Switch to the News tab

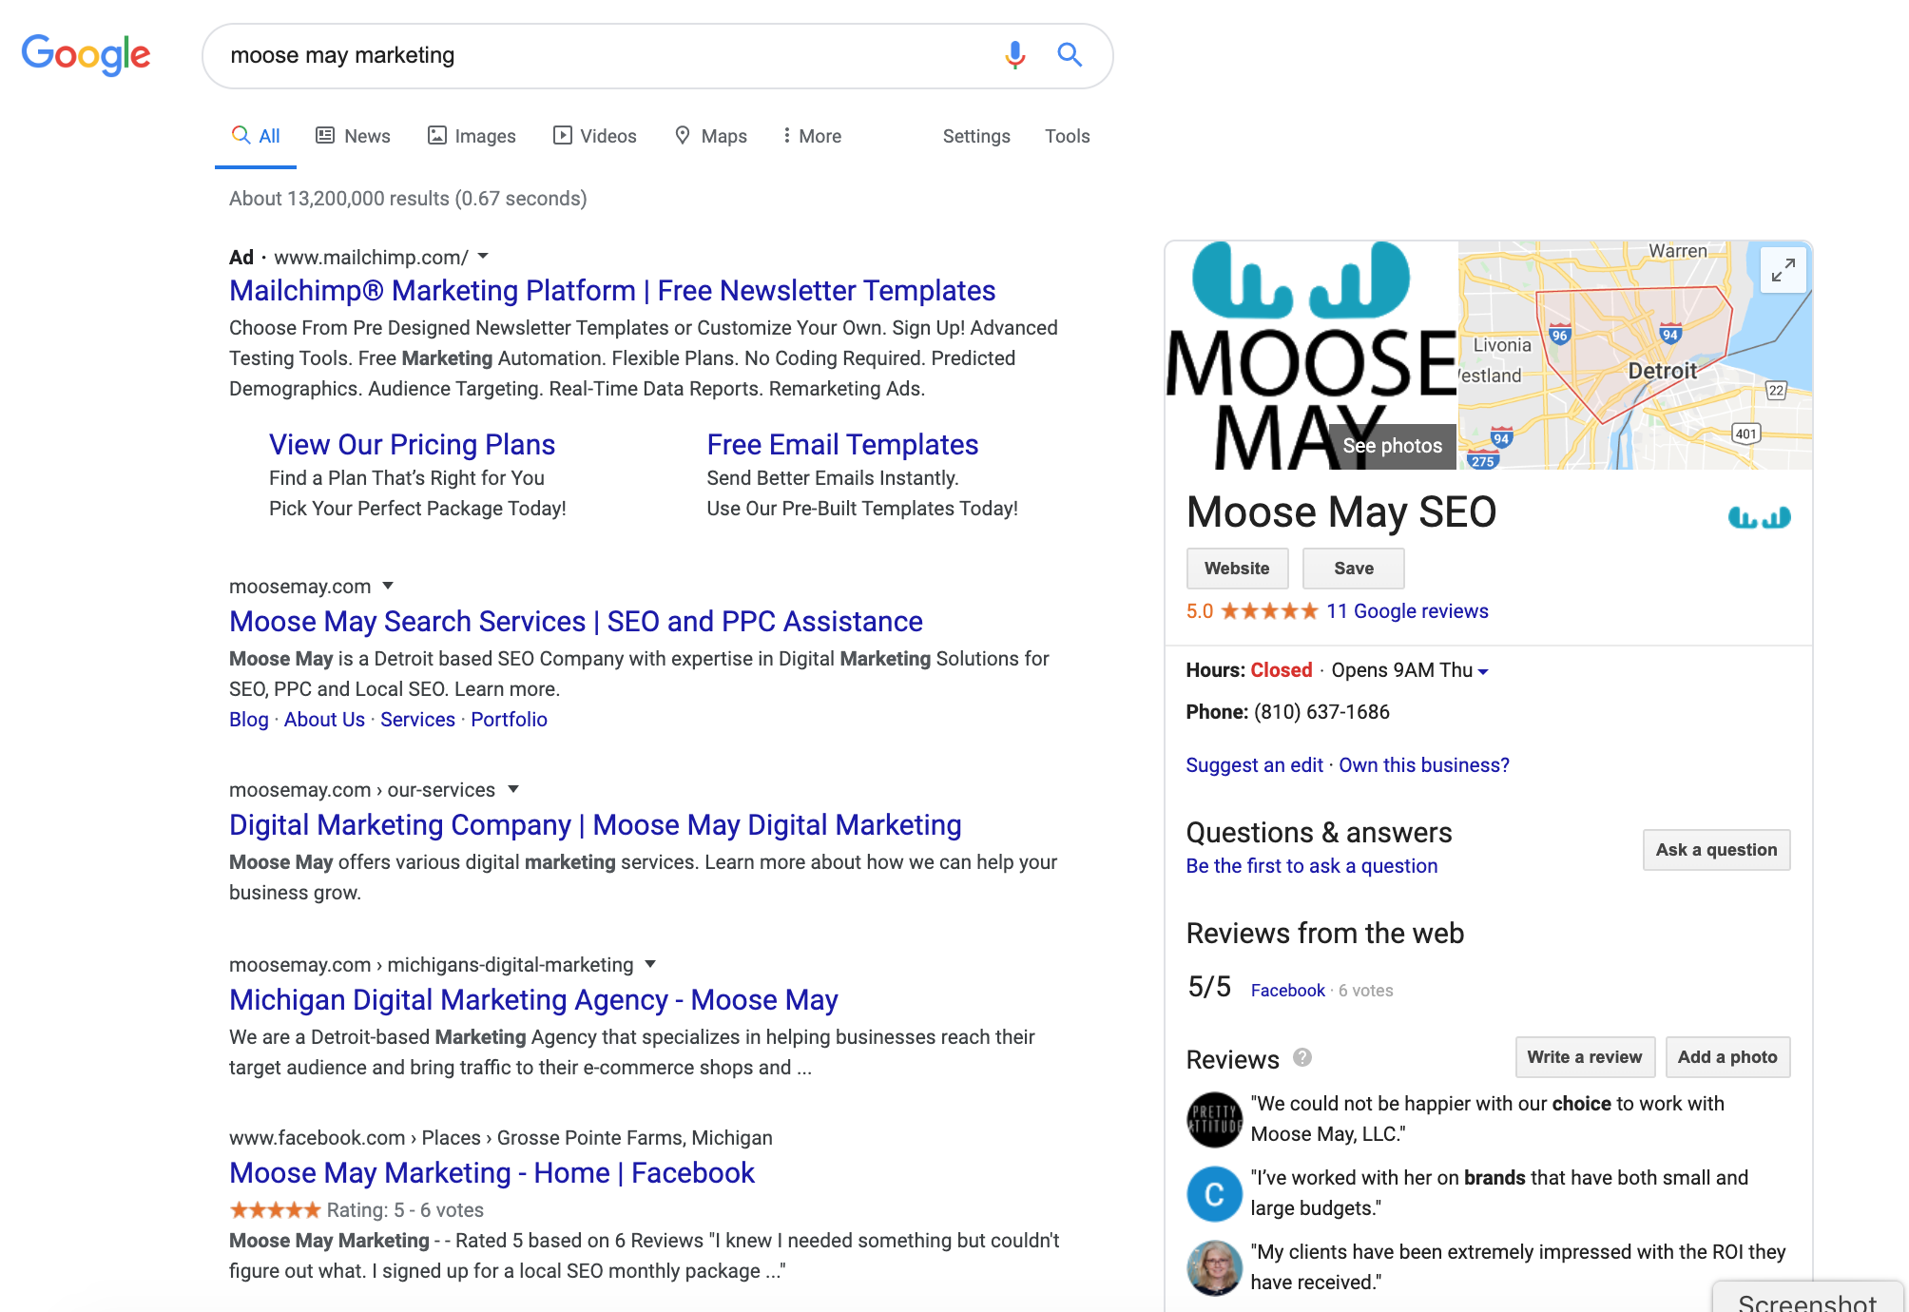point(353,136)
